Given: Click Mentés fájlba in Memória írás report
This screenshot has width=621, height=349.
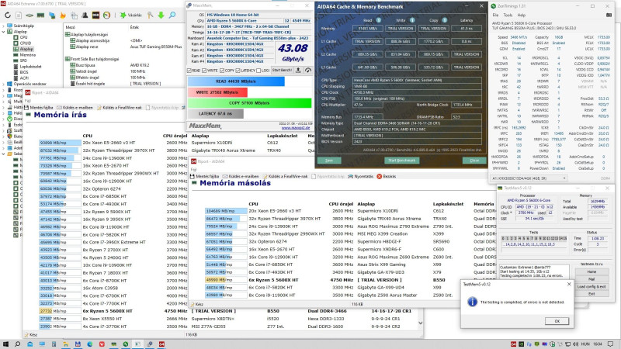Looking at the screenshot, I should [39, 108].
